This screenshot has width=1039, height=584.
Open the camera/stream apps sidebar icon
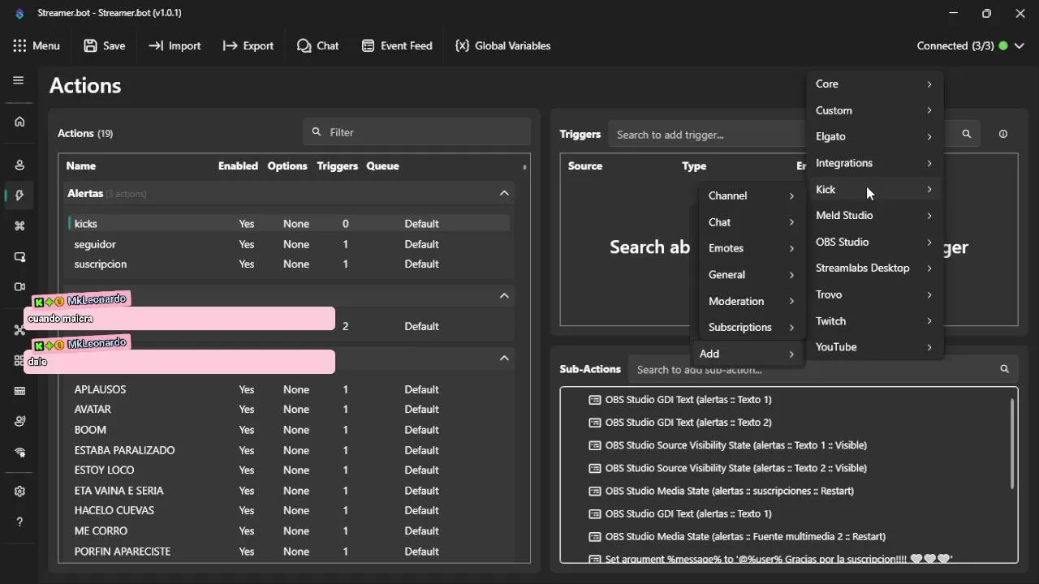click(x=19, y=287)
